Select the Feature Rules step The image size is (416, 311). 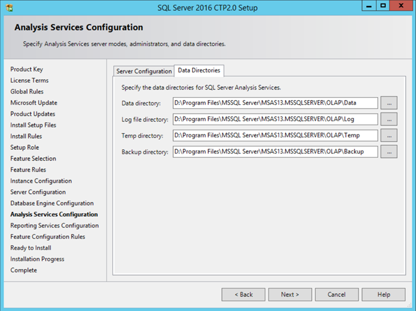click(x=28, y=169)
